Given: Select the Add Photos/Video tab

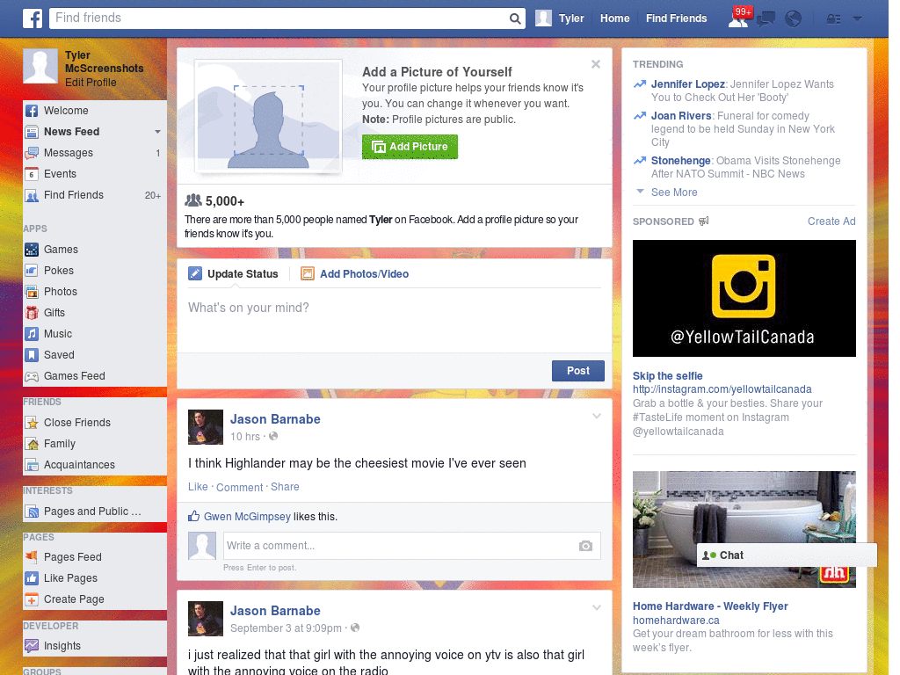Looking at the screenshot, I should coord(355,274).
